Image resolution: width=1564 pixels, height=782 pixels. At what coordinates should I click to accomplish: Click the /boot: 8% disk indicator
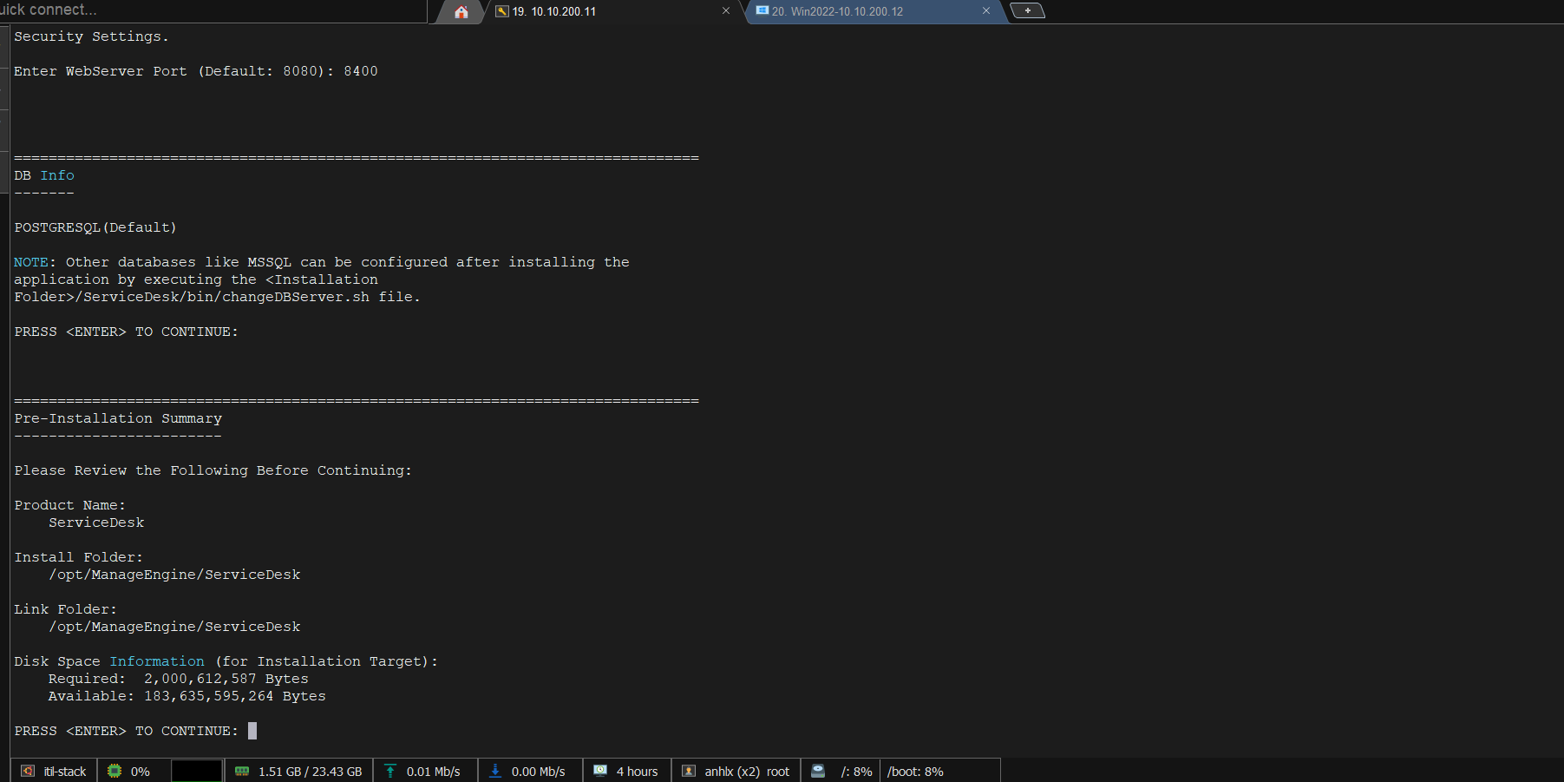915,772
